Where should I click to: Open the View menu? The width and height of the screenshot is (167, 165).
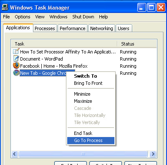coord(40,17)
